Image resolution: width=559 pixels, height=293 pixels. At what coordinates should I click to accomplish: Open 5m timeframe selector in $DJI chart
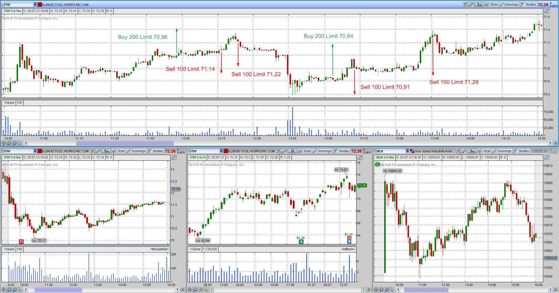point(472,151)
